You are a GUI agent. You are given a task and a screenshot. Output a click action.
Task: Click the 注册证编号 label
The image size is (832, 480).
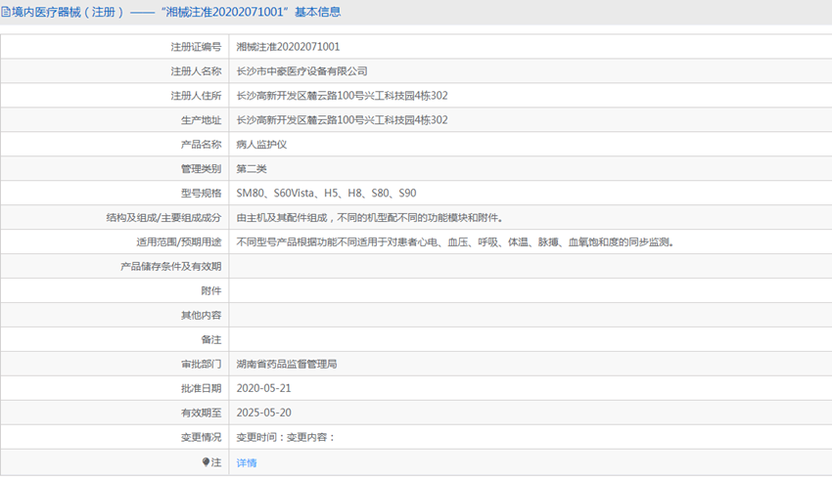click(x=196, y=47)
